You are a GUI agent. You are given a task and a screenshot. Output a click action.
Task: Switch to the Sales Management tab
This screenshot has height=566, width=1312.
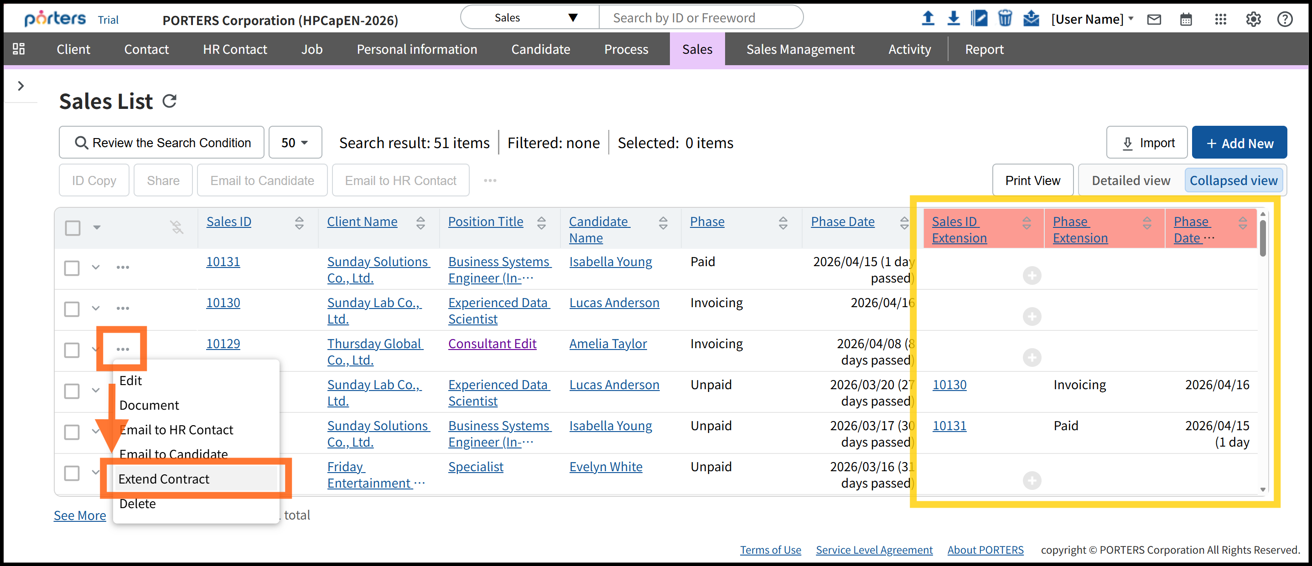(x=799, y=49)
